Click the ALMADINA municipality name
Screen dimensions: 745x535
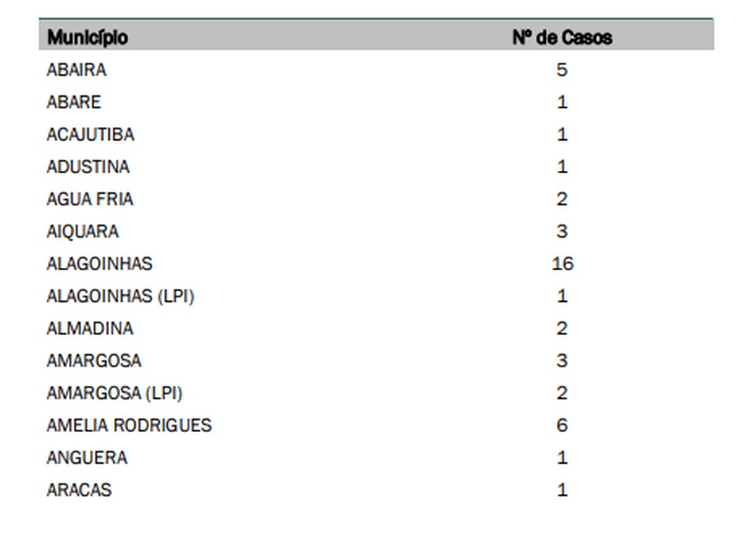[90, 328]
